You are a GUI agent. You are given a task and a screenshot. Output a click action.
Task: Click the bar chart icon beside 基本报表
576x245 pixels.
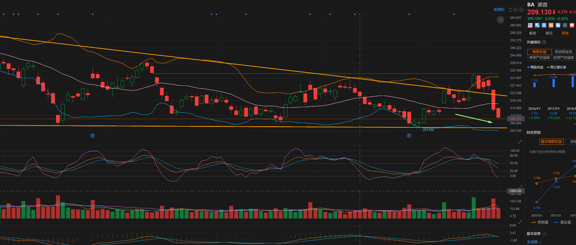point(545,233)
